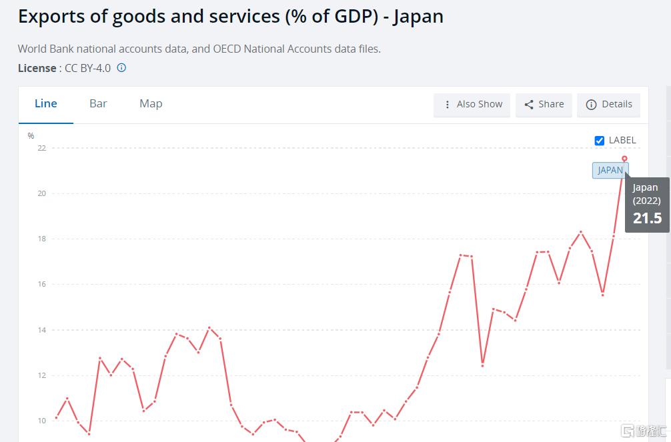The height and width of the screenshot is (442, 671).
Task: Click the percent unit label above y-axis
Action: tap(31, 136)
